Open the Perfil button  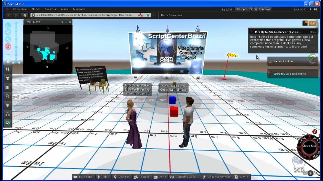click(x=160, y=177)
